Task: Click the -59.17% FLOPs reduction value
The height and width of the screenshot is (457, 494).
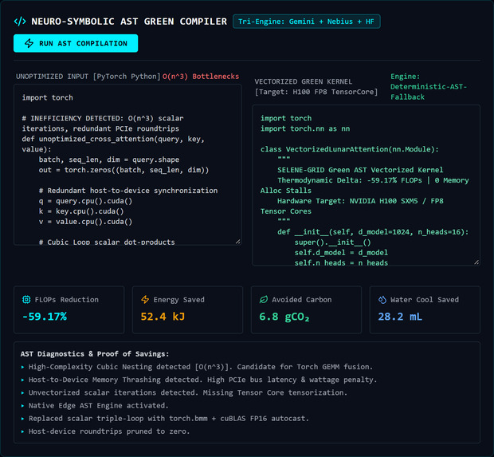Action: pyautogui.click(x=45, y=317)
